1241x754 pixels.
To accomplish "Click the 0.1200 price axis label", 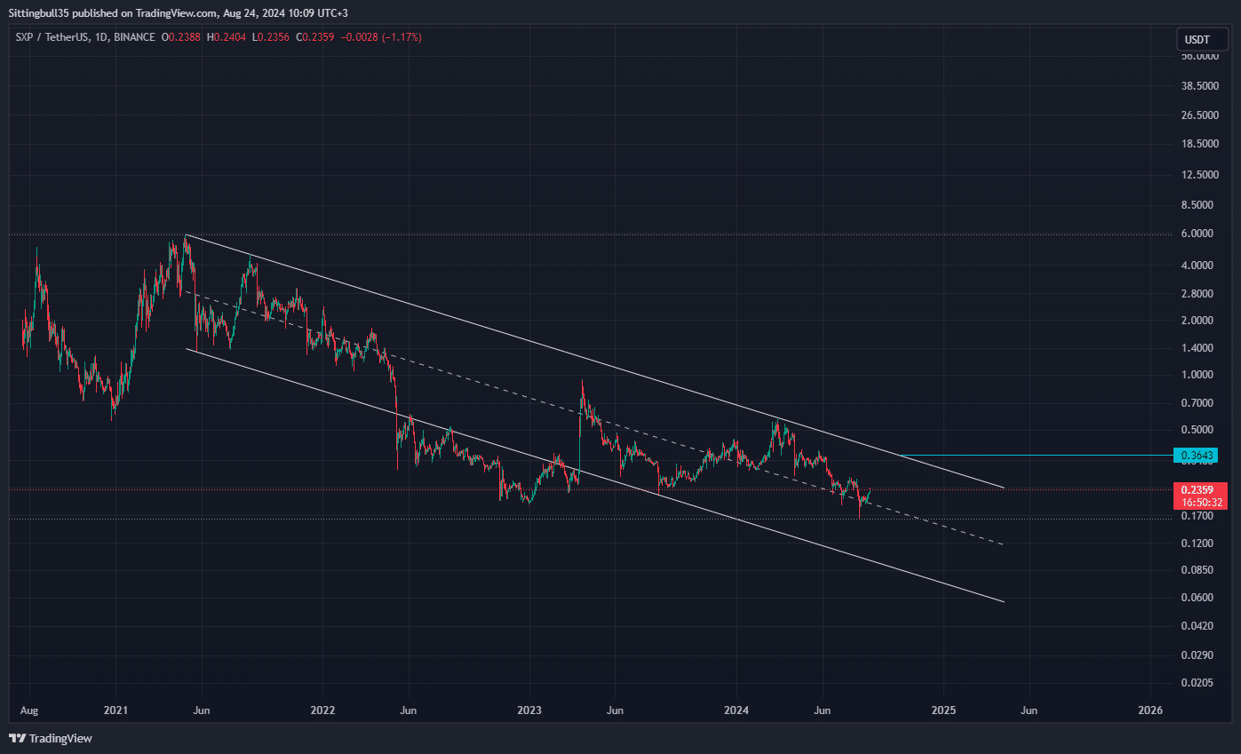I will 1198,543.
